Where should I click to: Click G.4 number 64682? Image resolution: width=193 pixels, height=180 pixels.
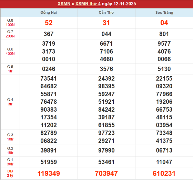pos(49,86)
